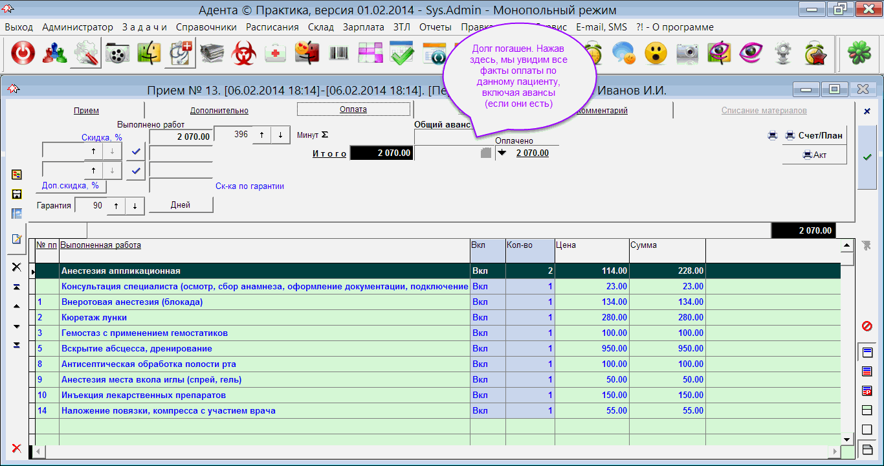This screenshot has width=884, height=466.
Task: Click the Счет/План print button
Action: tap(814, 135)
